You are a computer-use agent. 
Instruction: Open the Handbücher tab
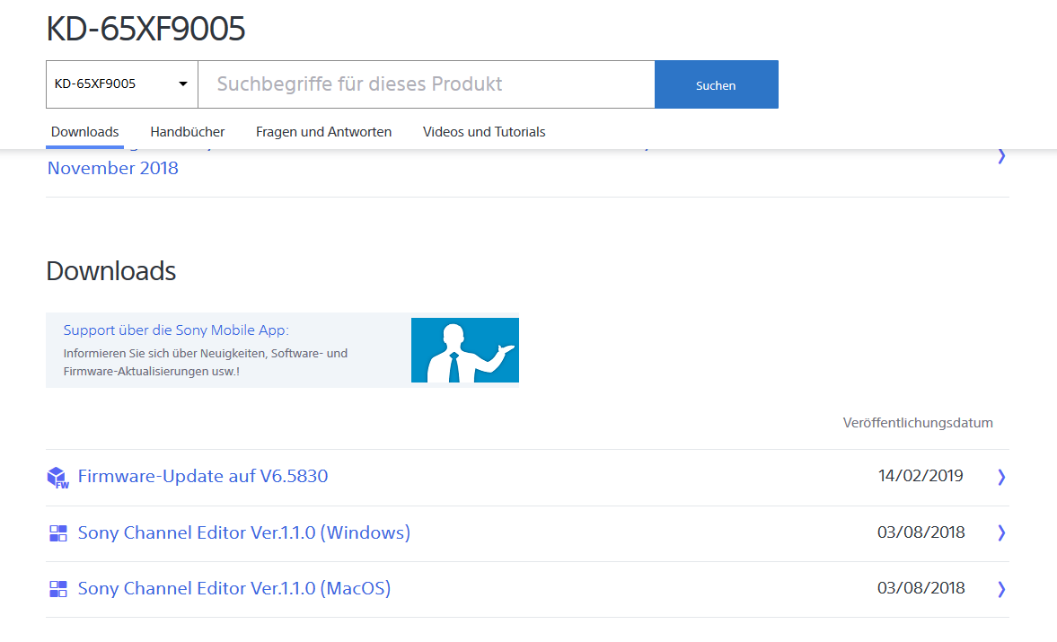(187, 132)
